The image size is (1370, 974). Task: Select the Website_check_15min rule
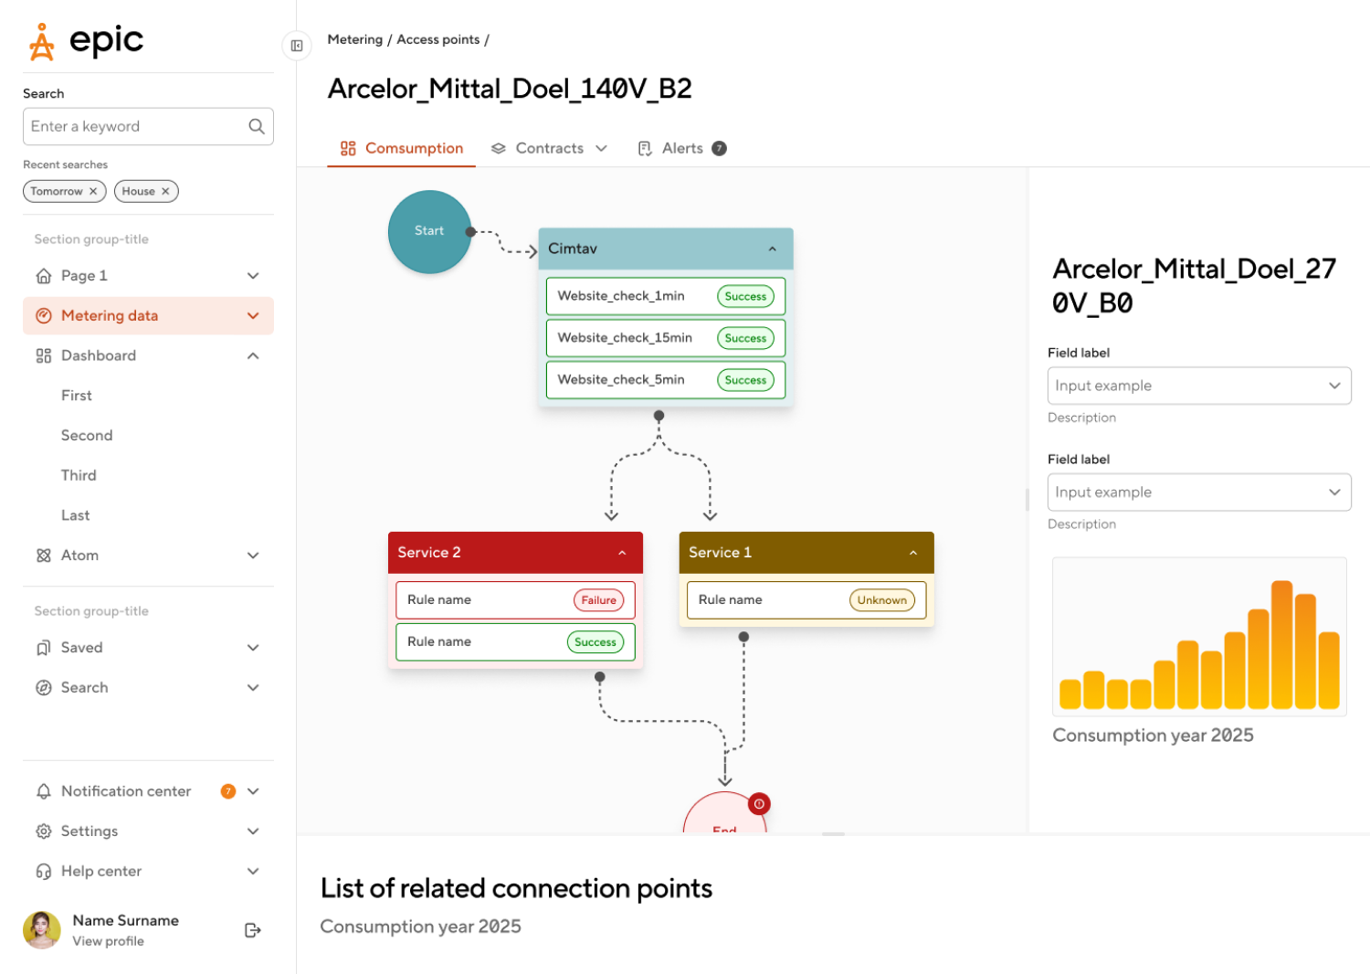666,338
